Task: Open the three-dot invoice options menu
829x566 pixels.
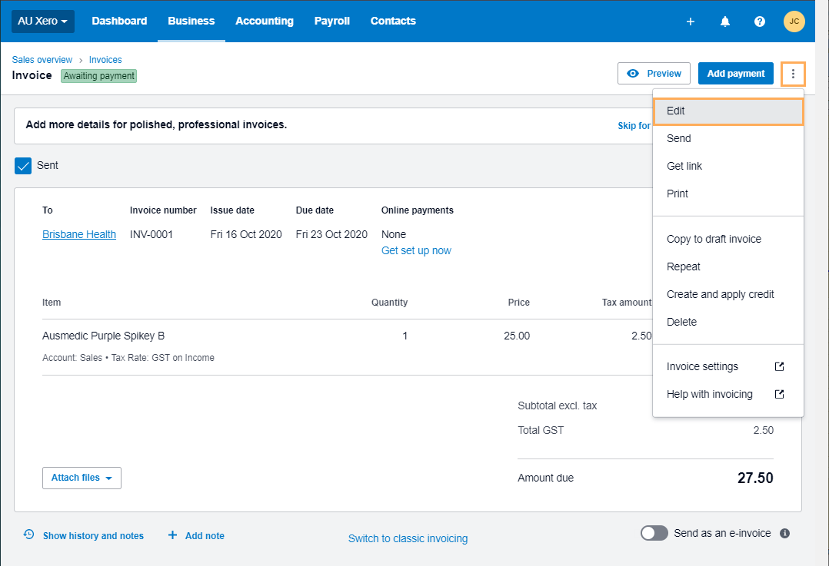Action: (x=793, y=74)
